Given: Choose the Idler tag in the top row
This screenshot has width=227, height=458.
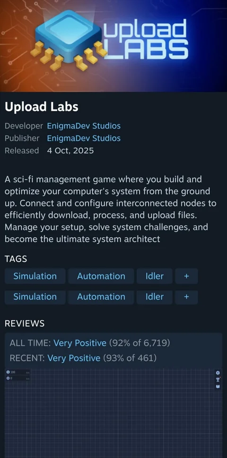Looking at the screenshot, I should pos(155,276).
